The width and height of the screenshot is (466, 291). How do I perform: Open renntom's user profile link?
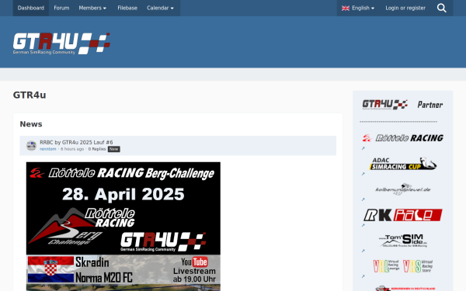[x=48, y=149]
